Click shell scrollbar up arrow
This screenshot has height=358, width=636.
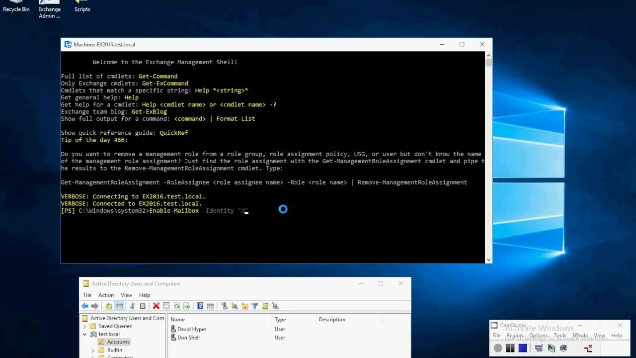[x=488, y=55]
